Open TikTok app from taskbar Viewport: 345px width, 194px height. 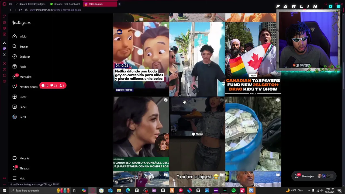(242, 190)
